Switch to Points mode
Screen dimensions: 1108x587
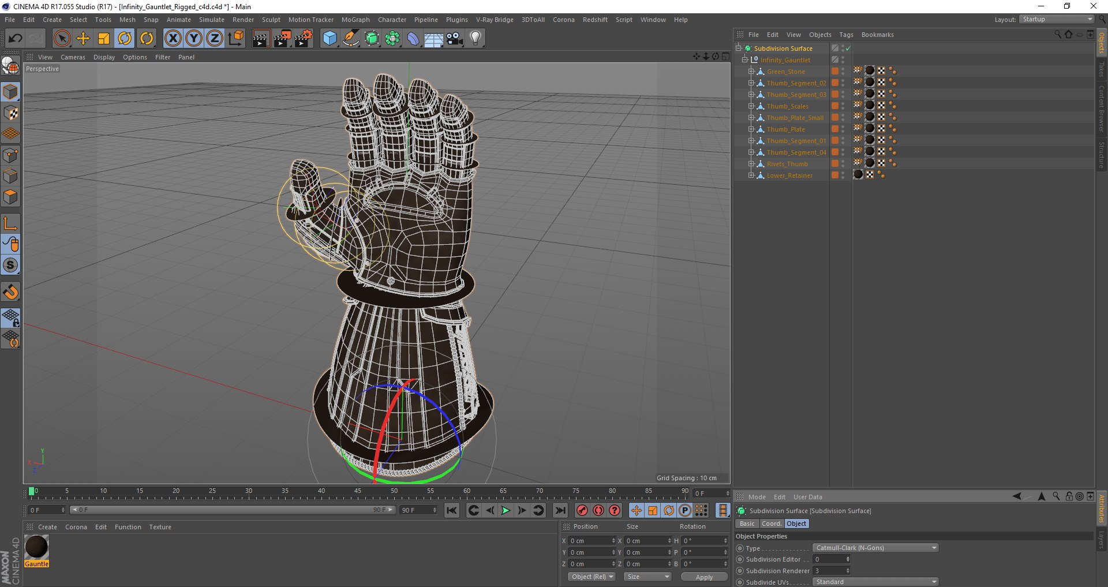coord(10,155)
